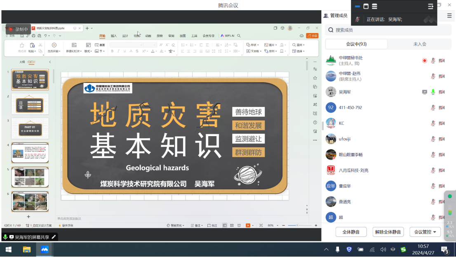The image size is (456, 257).
Task: Click the Italic I icon in WPS ribbon
Action: [x=118, y=51]
